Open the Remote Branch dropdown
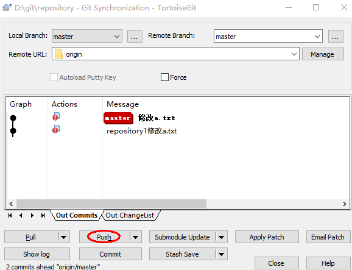 (317, 36)
